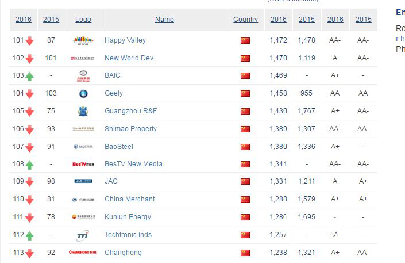Click the Geely blue circle logo
Image resolution: width=405 pixels, height=263 pixels.
pos(83,93)
